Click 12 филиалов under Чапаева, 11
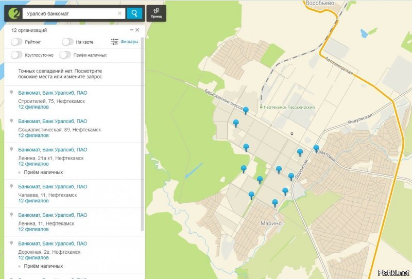This screenshot has width=412, height=279. click(x=33, y=201)
